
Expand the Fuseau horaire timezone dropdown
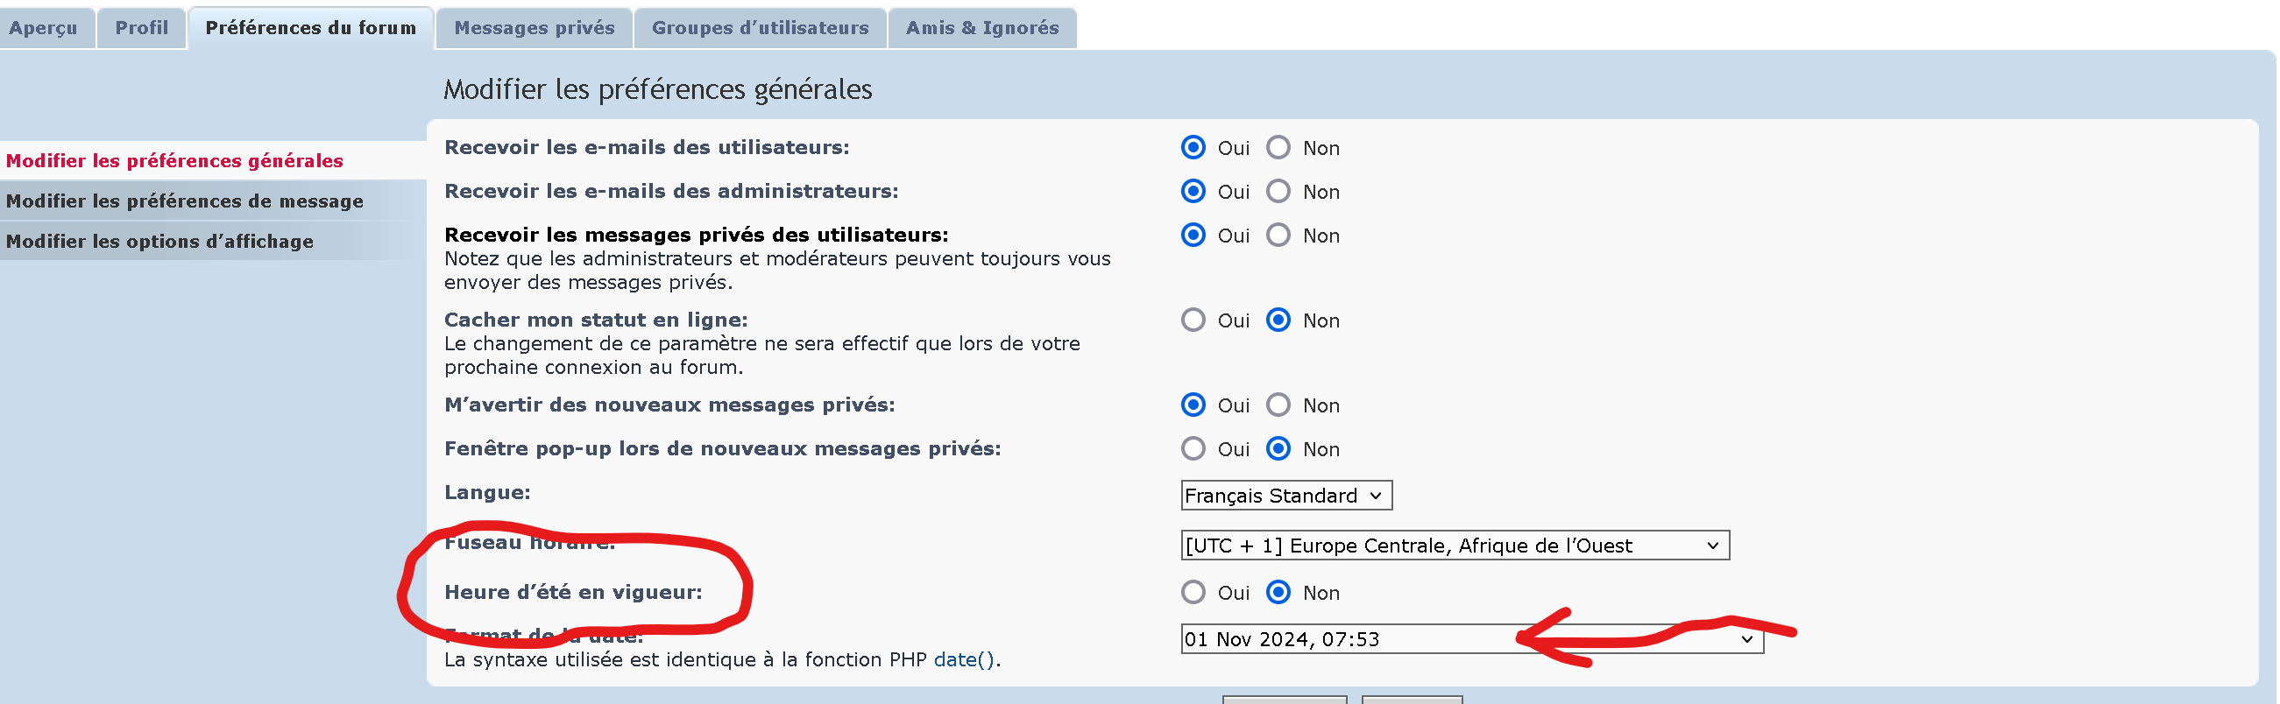(1455, 546)
